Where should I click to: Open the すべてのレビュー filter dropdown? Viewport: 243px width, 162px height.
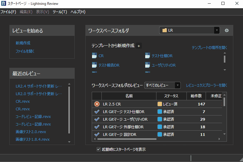coord(178,85)
